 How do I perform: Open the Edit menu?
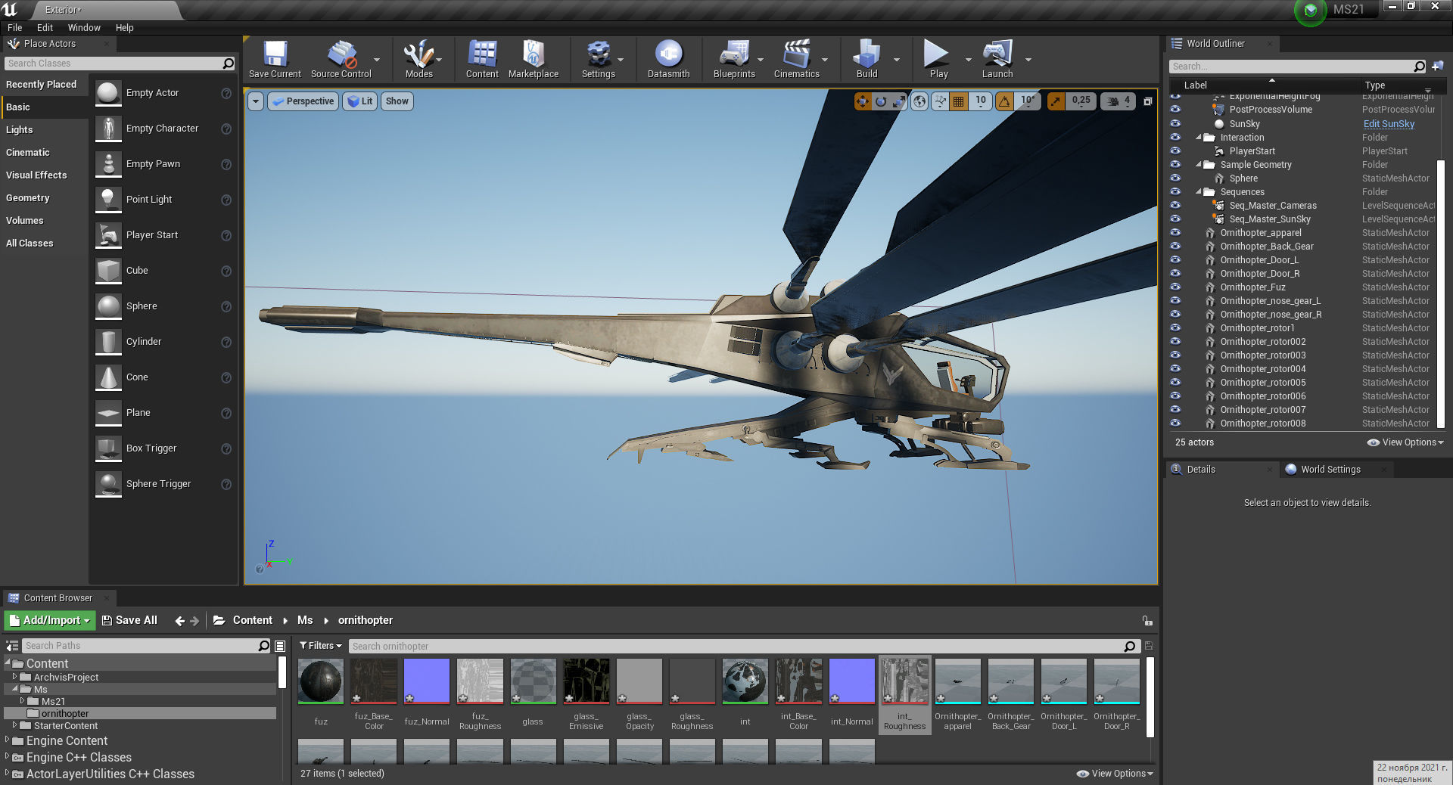pyautogui.click(x=45, y=28)
